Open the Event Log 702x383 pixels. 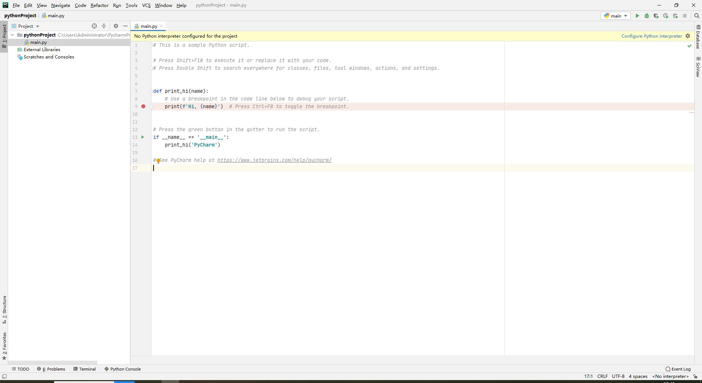coord(678,369)
